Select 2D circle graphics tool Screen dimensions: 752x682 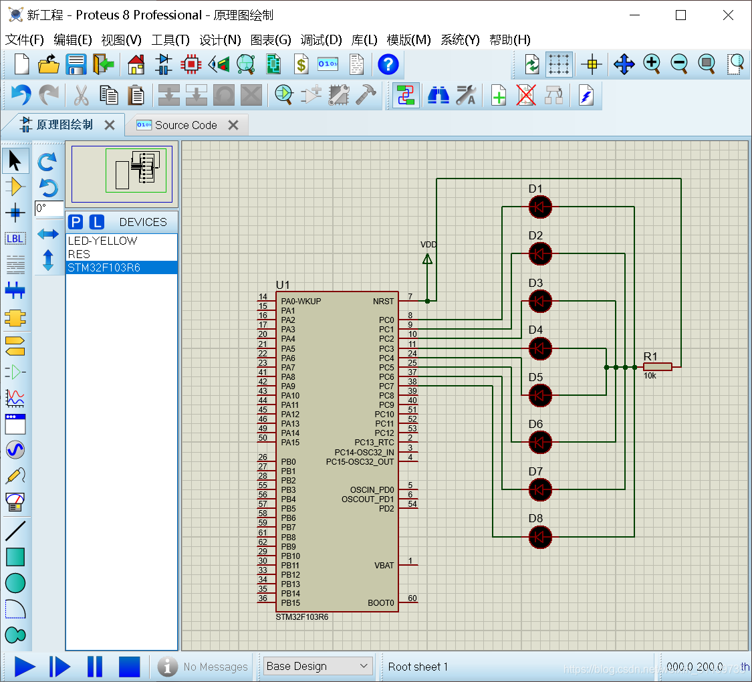(x=15, y=583)
